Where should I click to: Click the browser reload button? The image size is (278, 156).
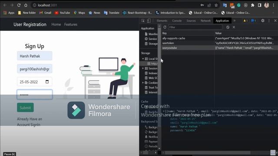click(19, 5)
